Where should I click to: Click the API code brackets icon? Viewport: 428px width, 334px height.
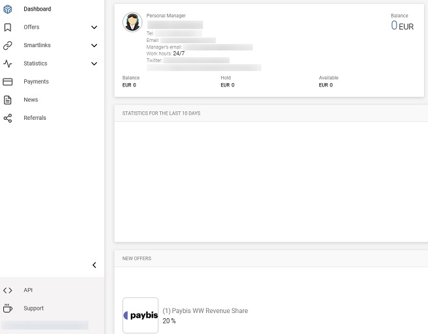point(8,290)
